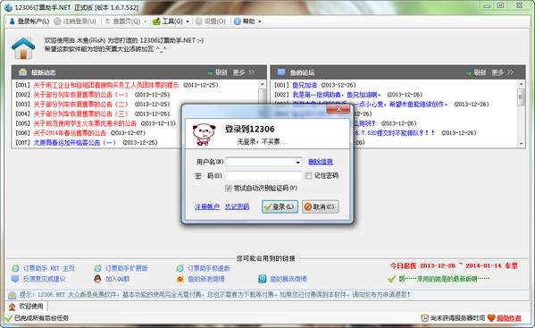Click the house home icon beside welcome text
This screenshot has height=328, width=535.
[x=23, y=48]
